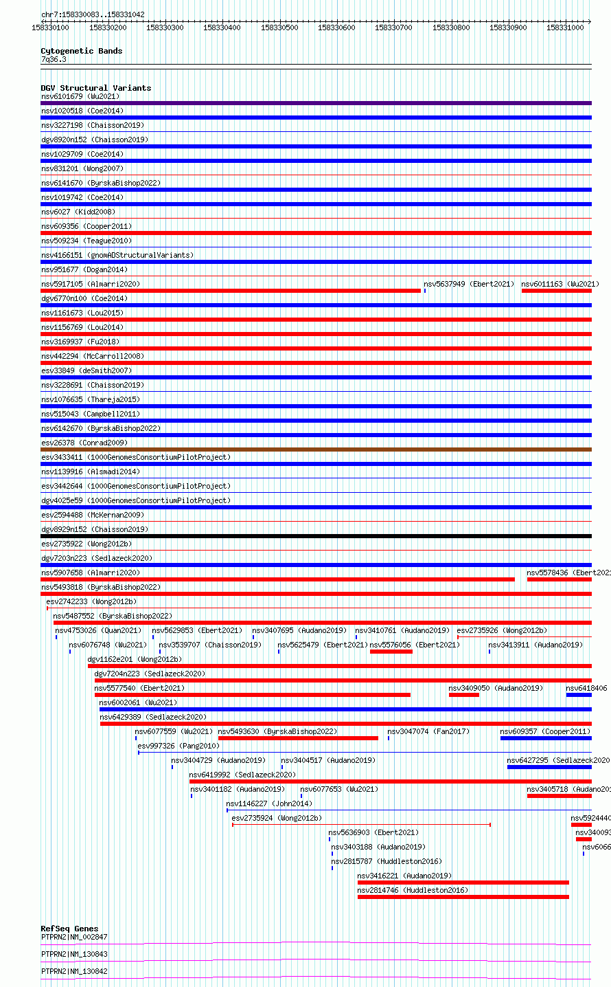
Task: Click the nsv6101679 (Wu2021) variant label
Action: 80,96
